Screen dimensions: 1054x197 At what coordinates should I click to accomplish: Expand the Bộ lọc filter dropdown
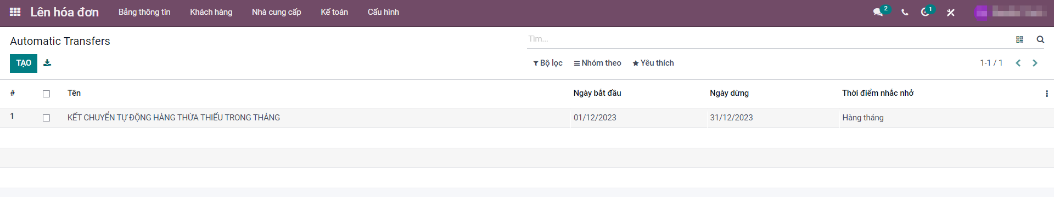(x=548, y=63)
